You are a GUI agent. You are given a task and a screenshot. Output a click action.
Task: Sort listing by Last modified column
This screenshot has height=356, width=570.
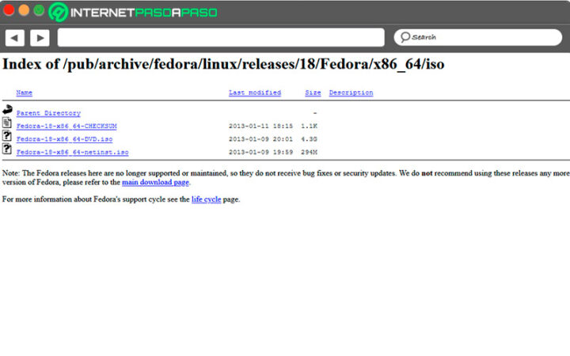pyautogui.click(x=255, y=93)
